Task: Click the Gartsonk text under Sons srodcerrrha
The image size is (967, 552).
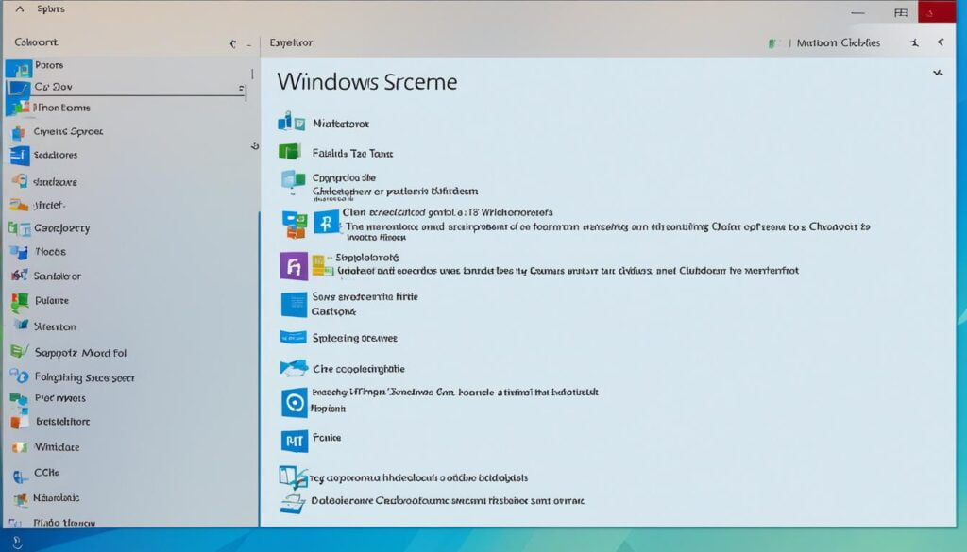Action: 333,311
